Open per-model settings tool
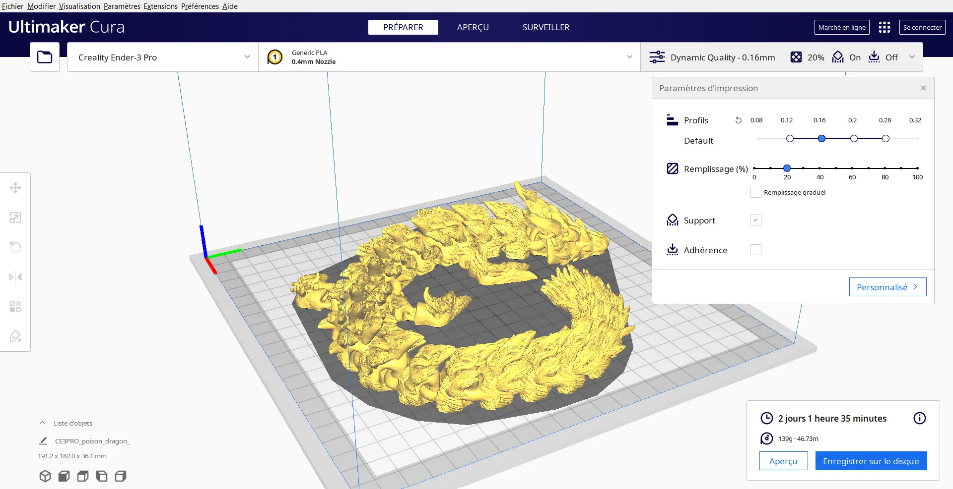This screenshot has width=953, height=489. pos(15,307)
